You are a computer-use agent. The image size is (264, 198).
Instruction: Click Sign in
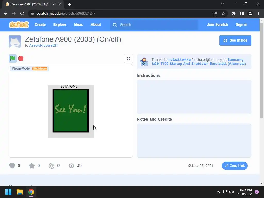[x=241, y=24]
